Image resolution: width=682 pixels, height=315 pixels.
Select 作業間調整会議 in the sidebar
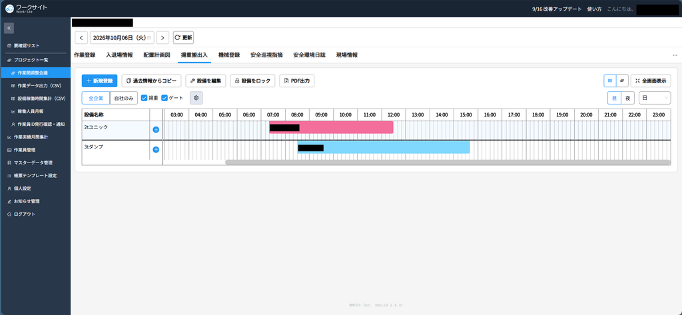[35, 73]
